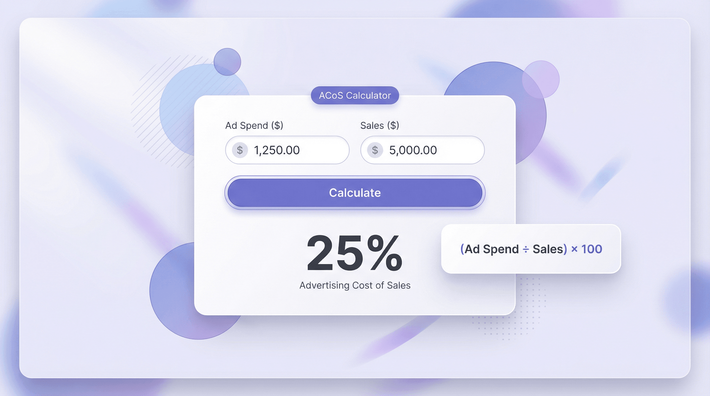This screenshot has width=710, height=396.
Task: Click the Ad Spend ($) label
Action: pyautogui.click(x=254, y=126)
